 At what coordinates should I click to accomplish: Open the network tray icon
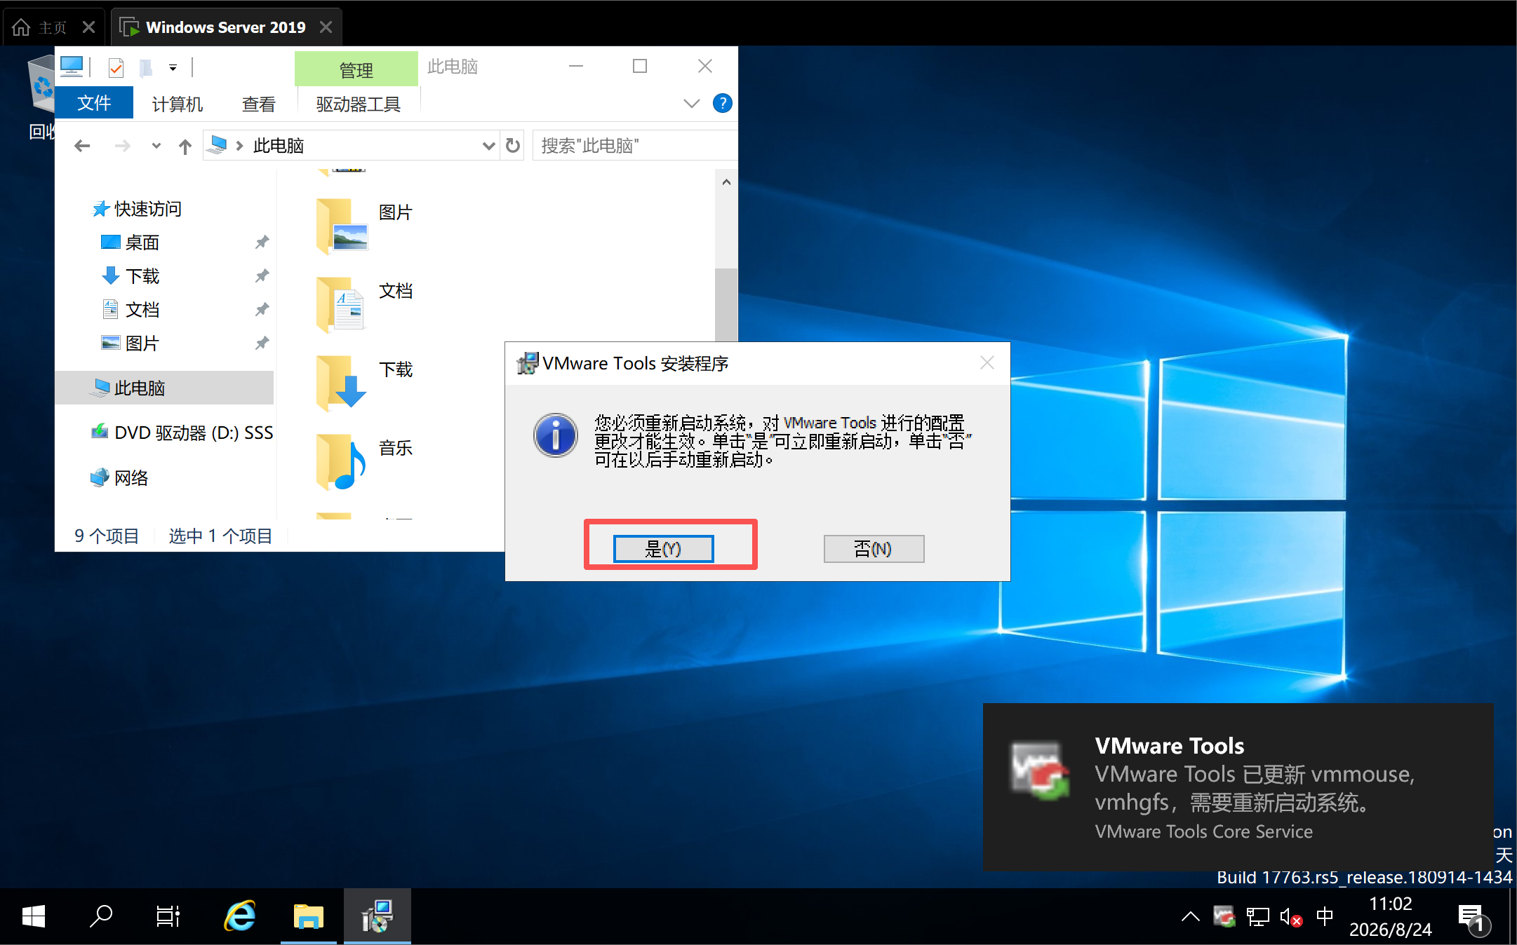click(x=1258, y=916)
